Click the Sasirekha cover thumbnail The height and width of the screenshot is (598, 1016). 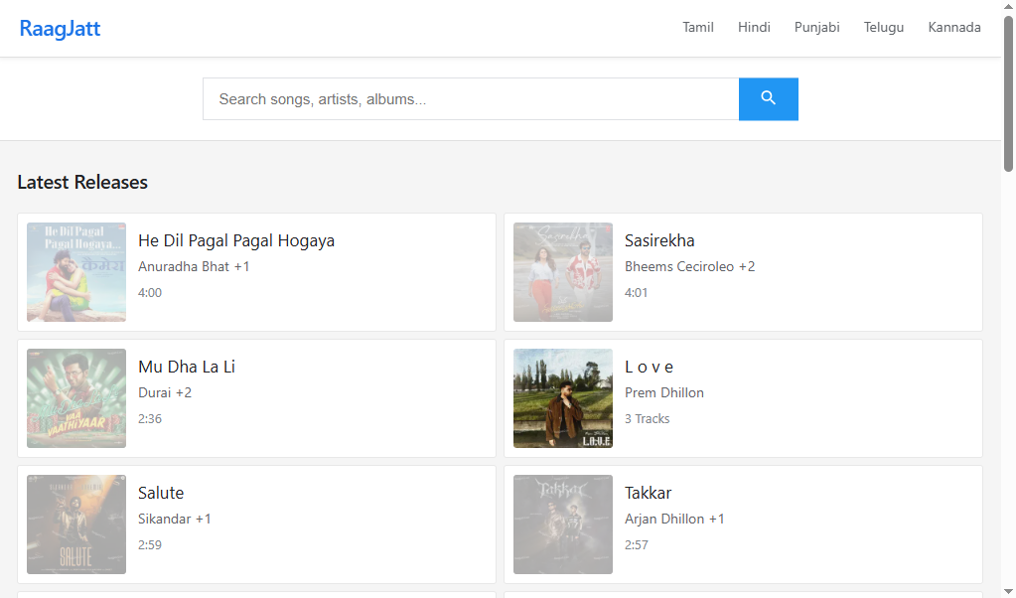(x=563, y=272)
